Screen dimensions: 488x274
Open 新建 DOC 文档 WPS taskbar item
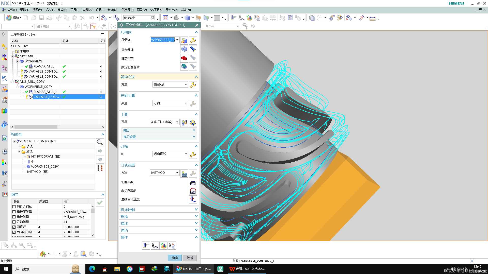[x=247, y=269]
